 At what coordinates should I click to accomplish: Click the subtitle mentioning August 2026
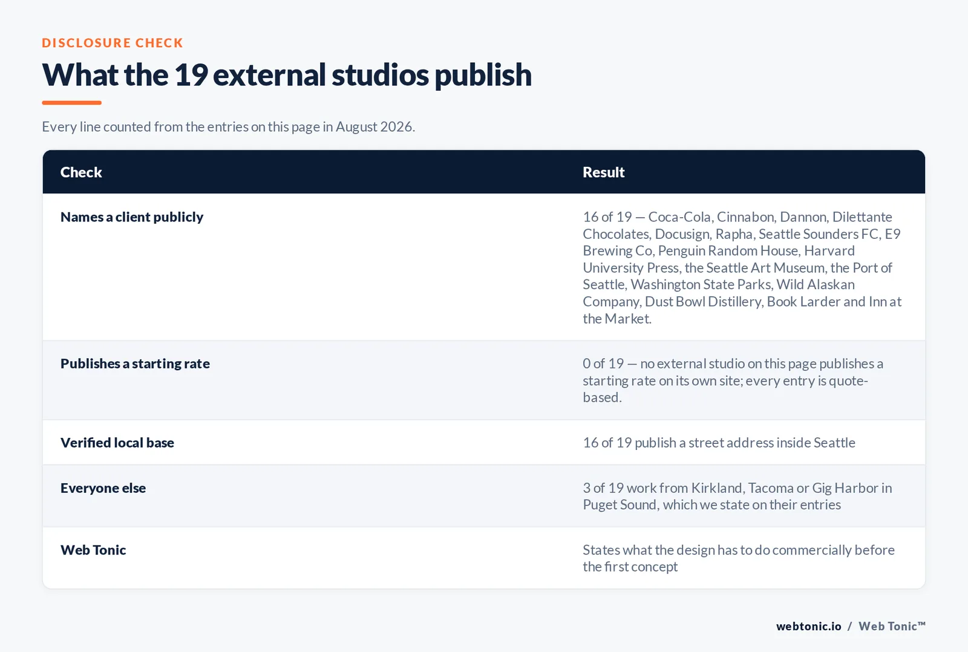(228, 126)
